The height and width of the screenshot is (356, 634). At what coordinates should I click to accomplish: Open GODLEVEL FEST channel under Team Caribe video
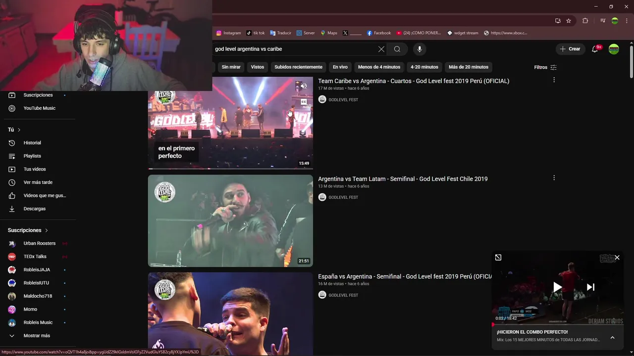[x=343, y=100]
